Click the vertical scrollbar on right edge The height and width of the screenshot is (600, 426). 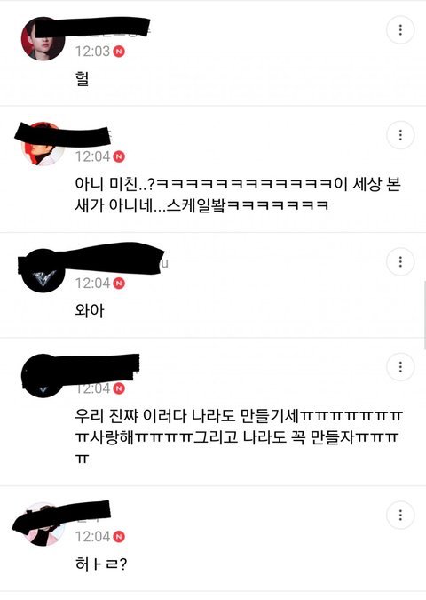[x=424, y=315]
